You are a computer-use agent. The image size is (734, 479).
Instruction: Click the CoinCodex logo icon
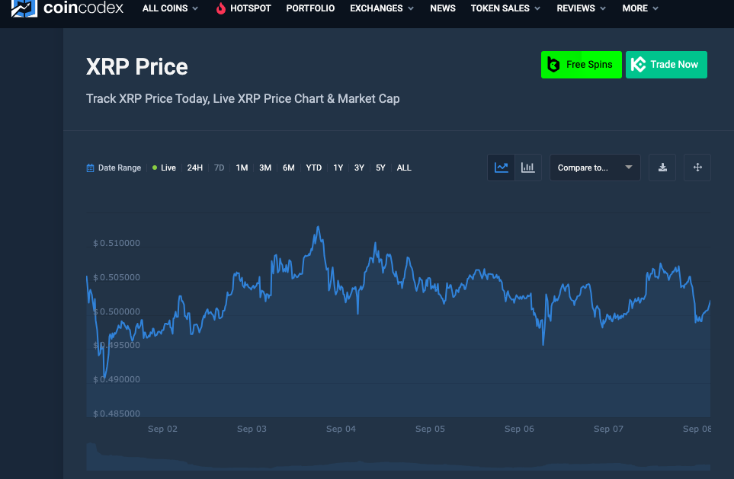click(24, 8)
